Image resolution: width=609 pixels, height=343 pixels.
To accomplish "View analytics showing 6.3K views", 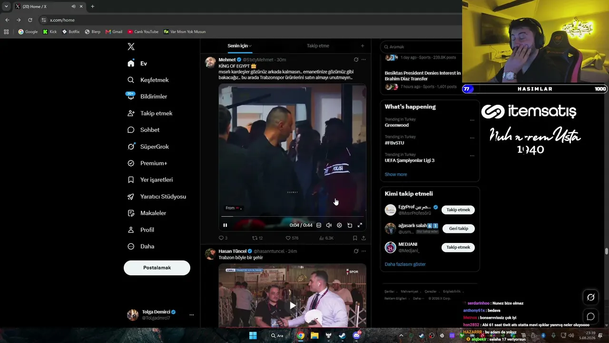I will [326, 238].
